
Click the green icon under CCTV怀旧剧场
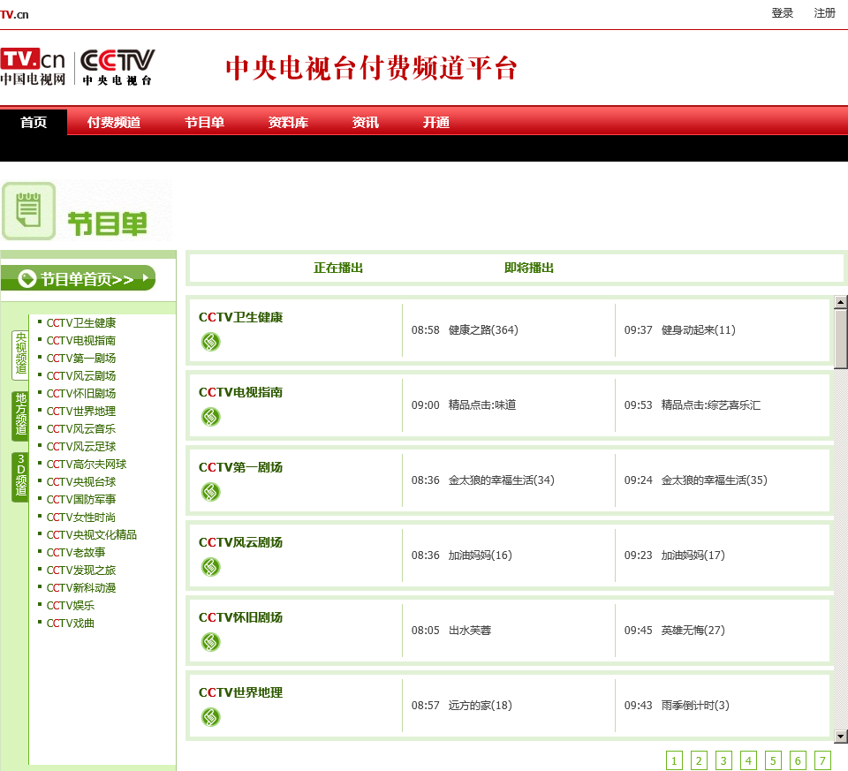210,642
